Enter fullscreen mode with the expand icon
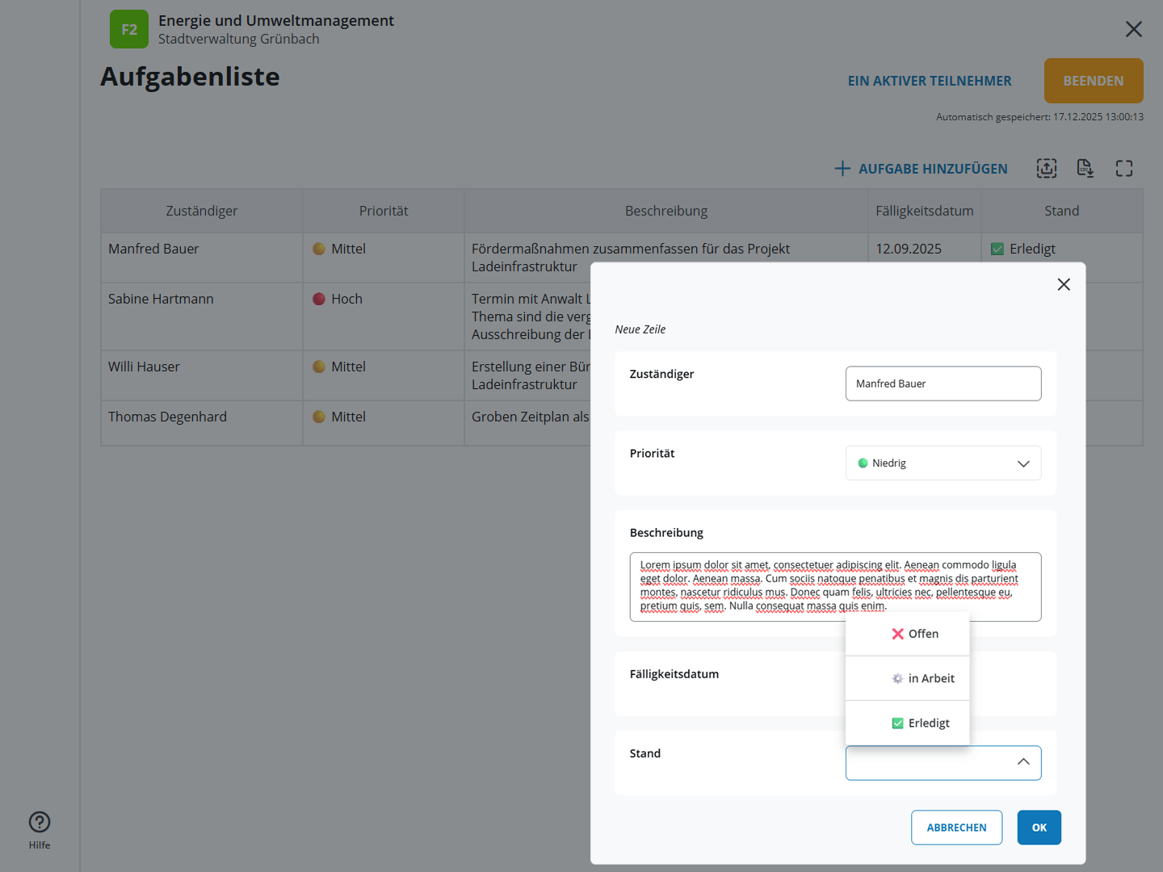1163x872 pixels. (1124, 168)
